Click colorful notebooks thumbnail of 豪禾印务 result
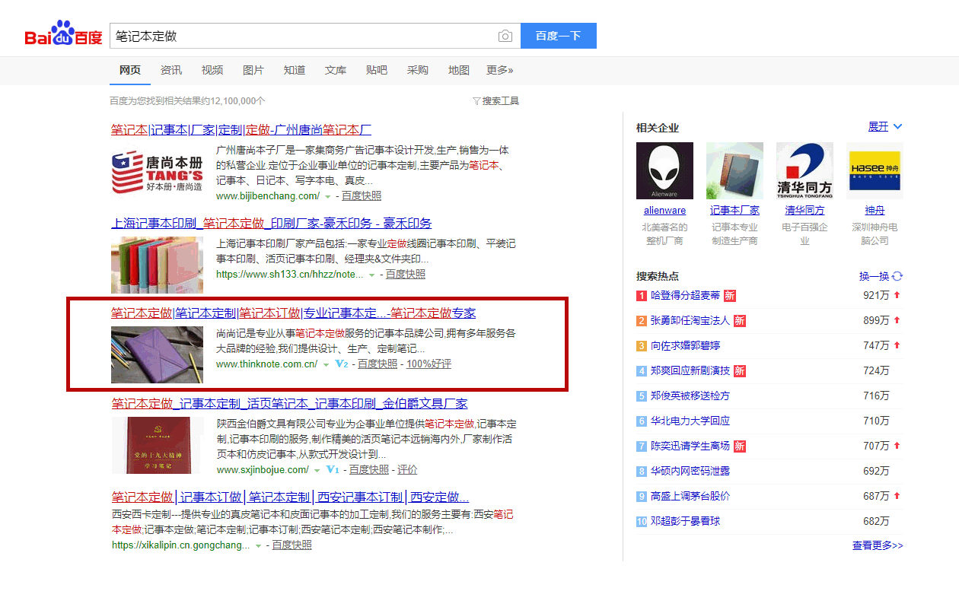Screen dimensions: 959x591 pos(157,265)
